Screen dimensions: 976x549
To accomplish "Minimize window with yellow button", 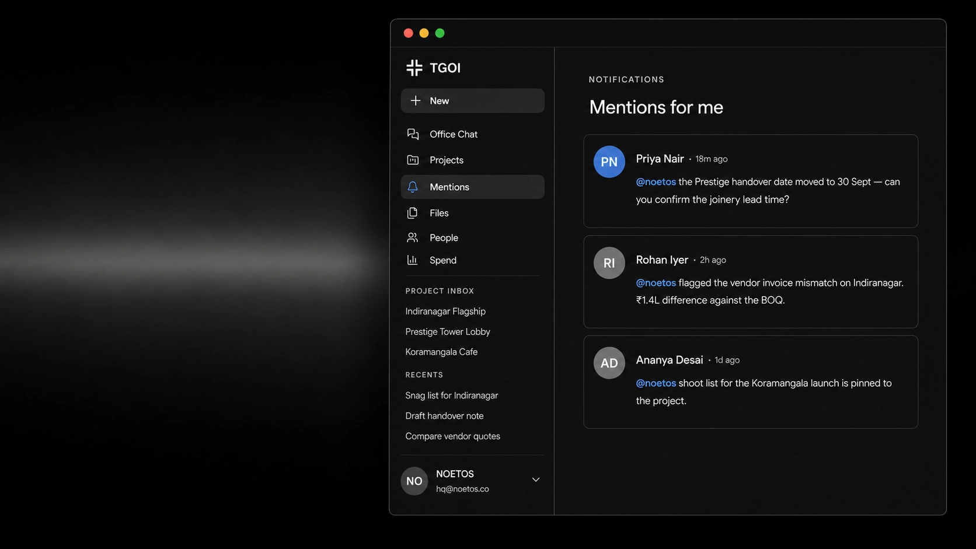I will [x=424, y=33].
